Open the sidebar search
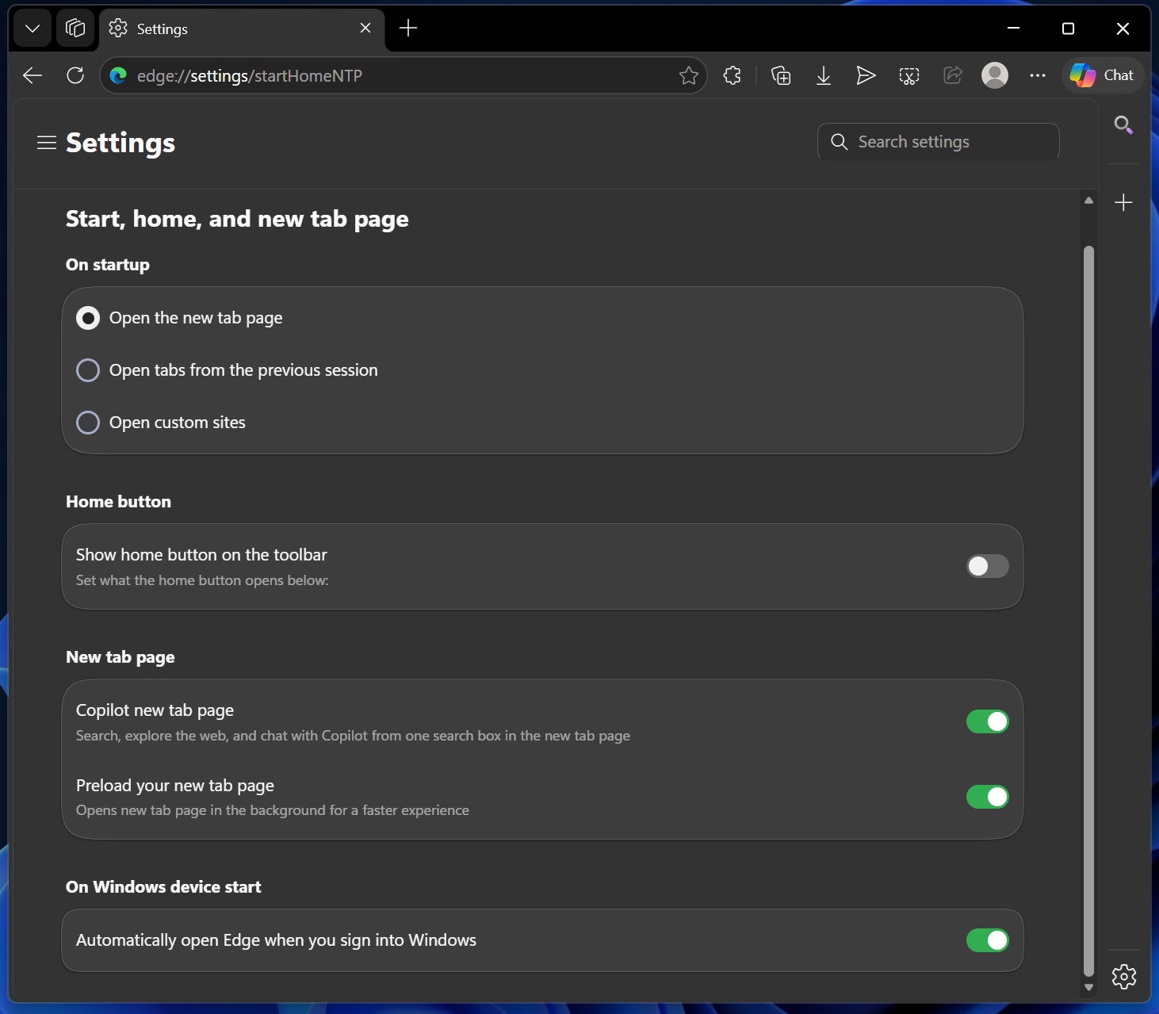Image resolution: width=1159 pixels, height=1014 pixels. [x=1123, y=124]
